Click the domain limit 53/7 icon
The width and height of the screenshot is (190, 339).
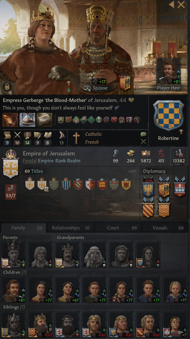click(10, 192)
